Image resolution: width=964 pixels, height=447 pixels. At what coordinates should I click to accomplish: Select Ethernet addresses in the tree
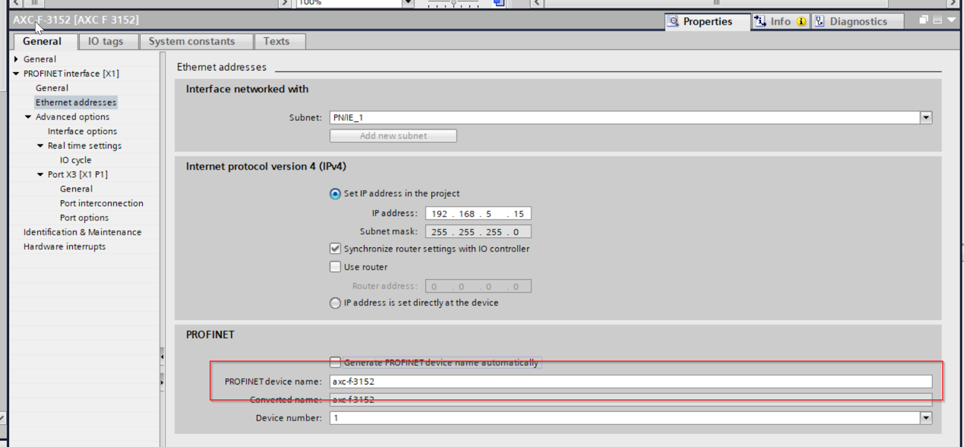(76, 102)
